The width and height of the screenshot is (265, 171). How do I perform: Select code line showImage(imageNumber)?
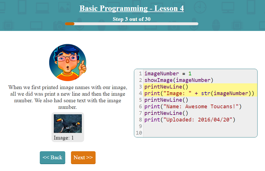click(x=179, y=80)
